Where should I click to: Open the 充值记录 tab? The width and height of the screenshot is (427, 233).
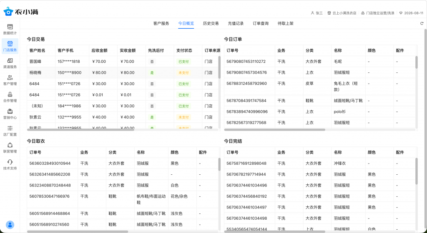(x=236, y=23)
